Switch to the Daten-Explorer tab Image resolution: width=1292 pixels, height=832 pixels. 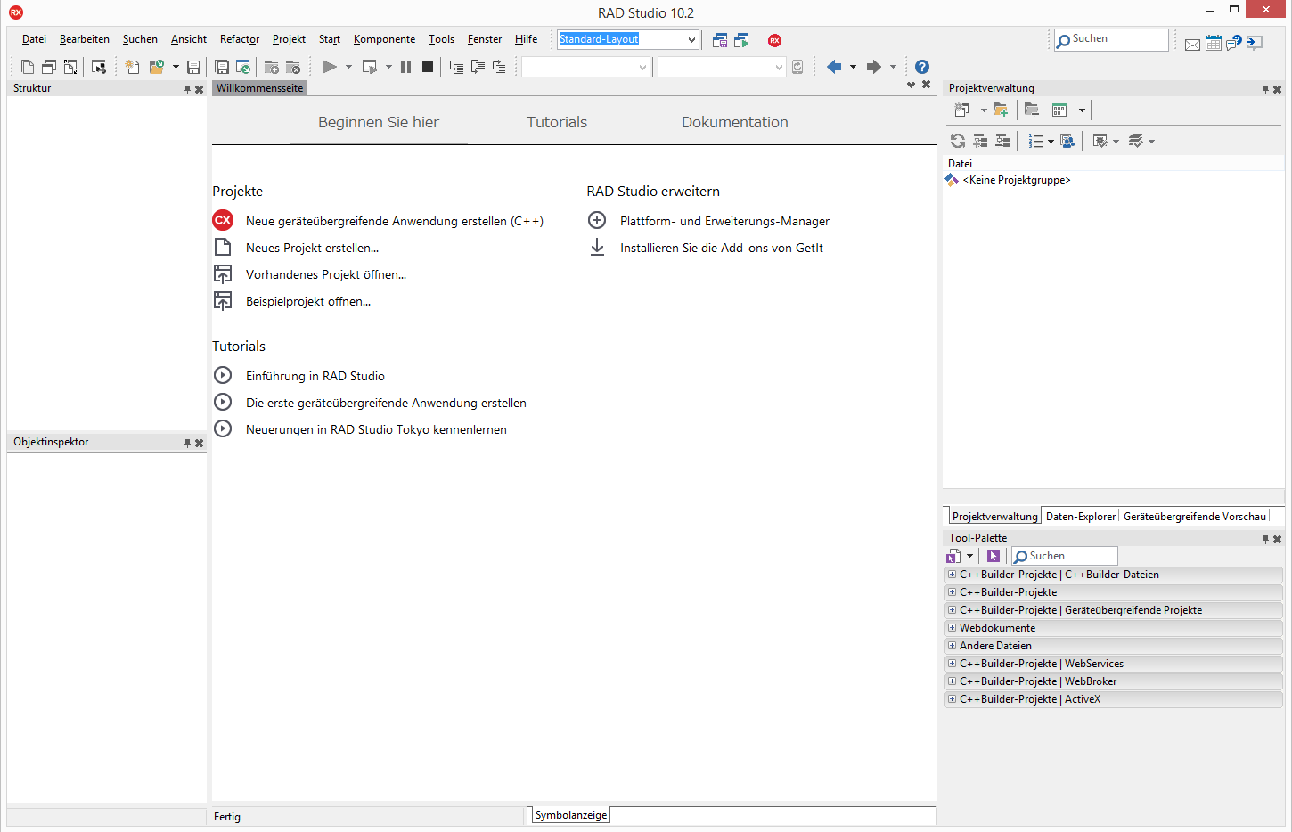coord(1080,517)
